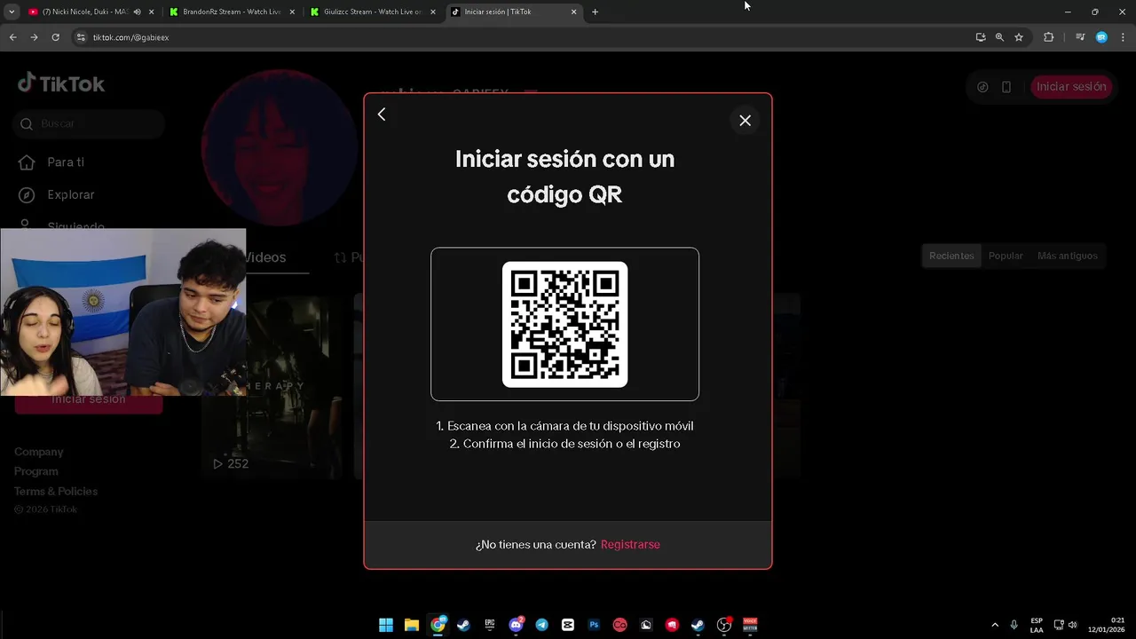Click the speaker volume icon in system tray
The image size is (1136, 639).
coord(1073,625)
